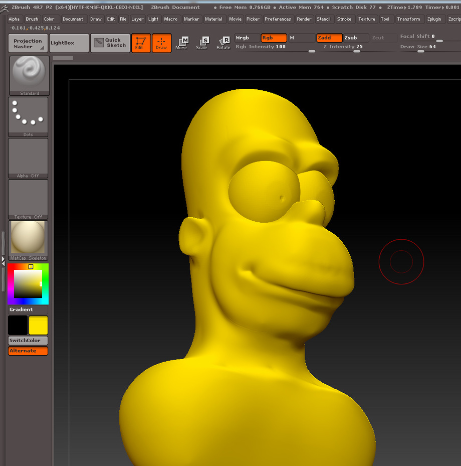Activate the Draw mode icon
The height and width of the screenshot is (466, 461).
pos(161,43)
